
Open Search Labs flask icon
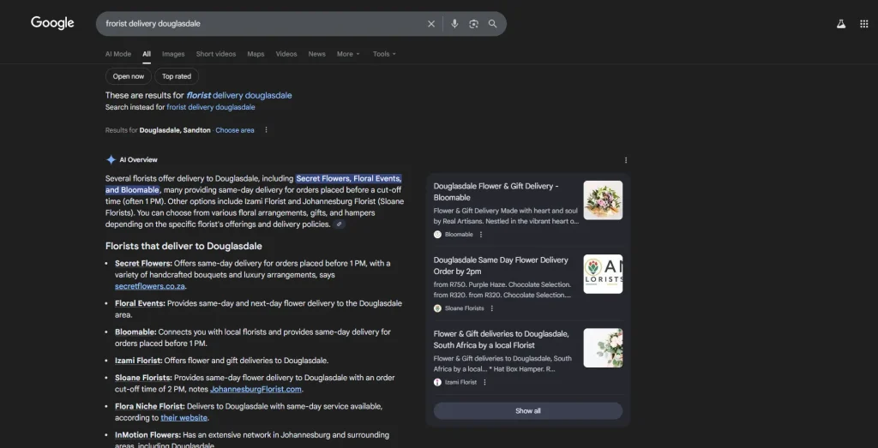841,24
